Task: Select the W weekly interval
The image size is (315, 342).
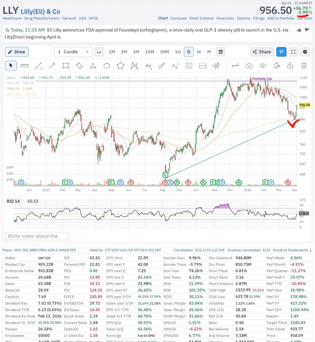Action: pyautogui.click(x=199, y=52)
